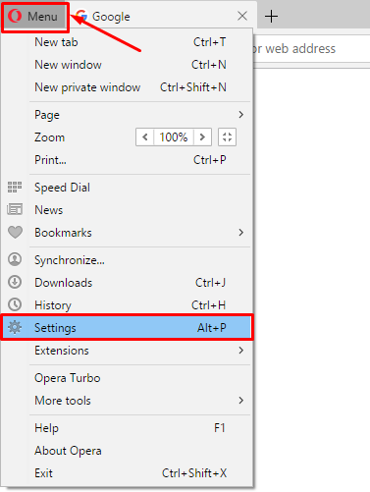Reset zoom via the 100% field
This screenshot has height=492, width=370.
click(x=174, y=137)
